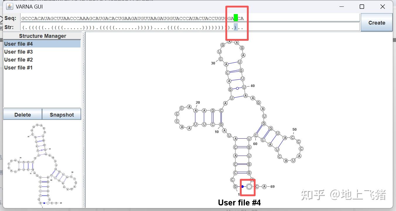Click the "User file #4" title under the drawing
Image resolution: width=396 pixels, height=211 pixels.
coord(239,203)
